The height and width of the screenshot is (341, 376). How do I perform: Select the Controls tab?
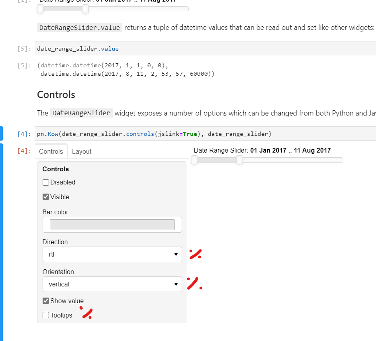click(51, 151)
